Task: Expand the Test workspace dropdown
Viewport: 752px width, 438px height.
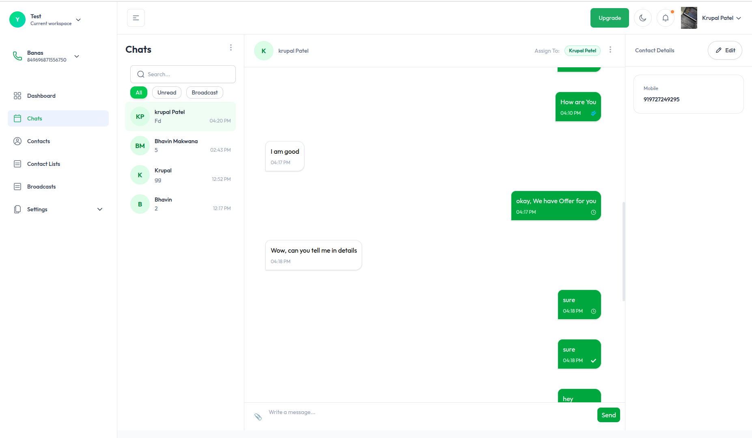Action: click(78, 20)
